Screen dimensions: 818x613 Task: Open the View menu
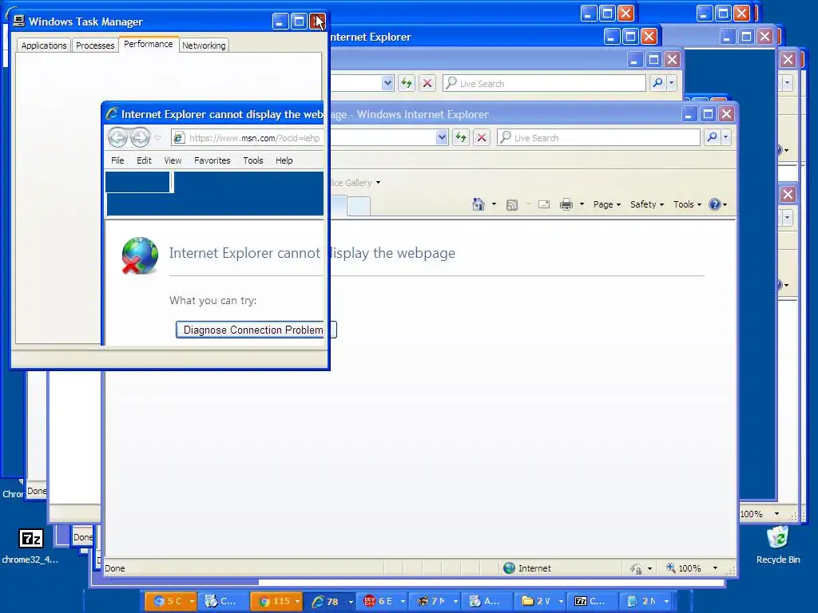click(173, 160)
